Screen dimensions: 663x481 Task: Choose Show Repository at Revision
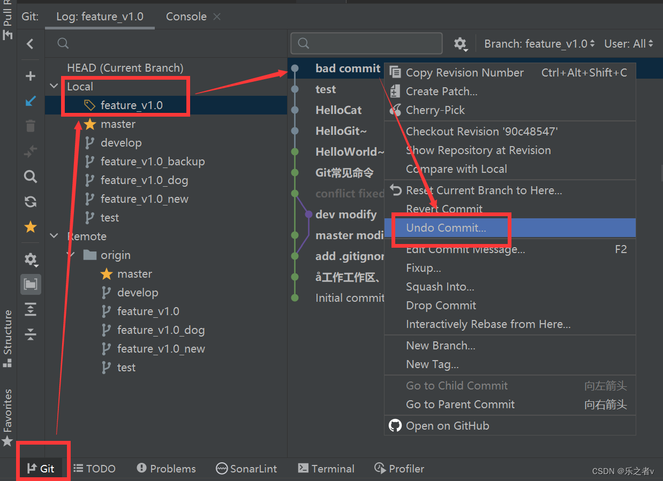[x=510, y=150]
